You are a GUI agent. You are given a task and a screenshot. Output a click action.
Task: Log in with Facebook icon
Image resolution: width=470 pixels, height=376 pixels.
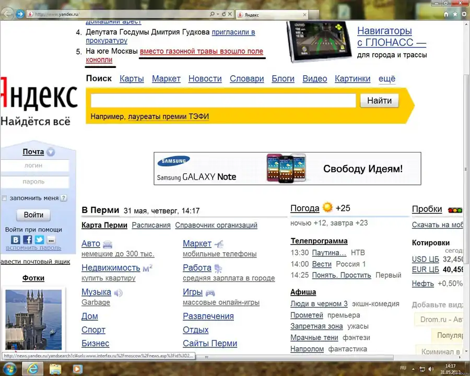click(27, 240)
